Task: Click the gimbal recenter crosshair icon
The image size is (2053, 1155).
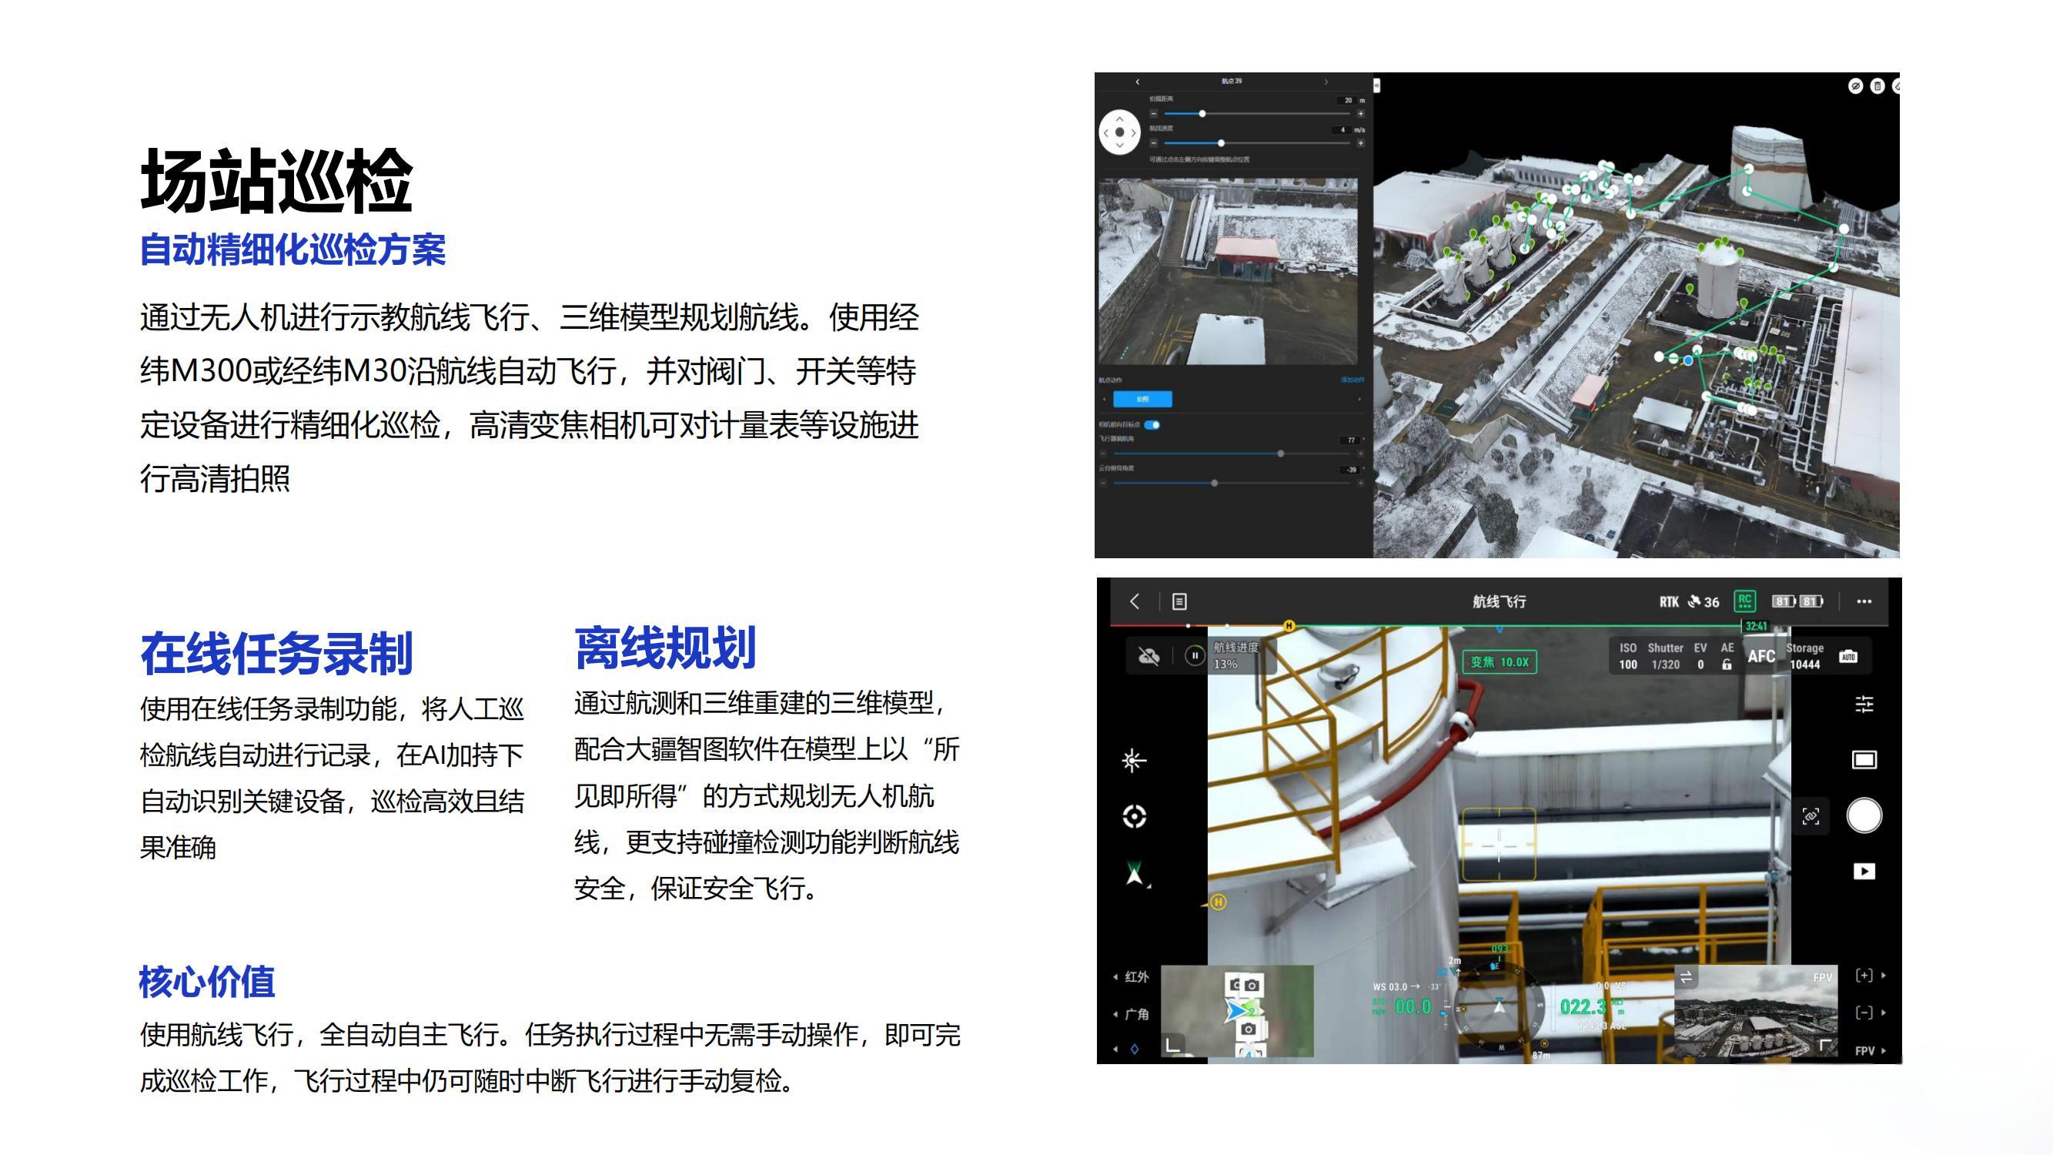Action: pyautogui.click(x=1134, y=816)
